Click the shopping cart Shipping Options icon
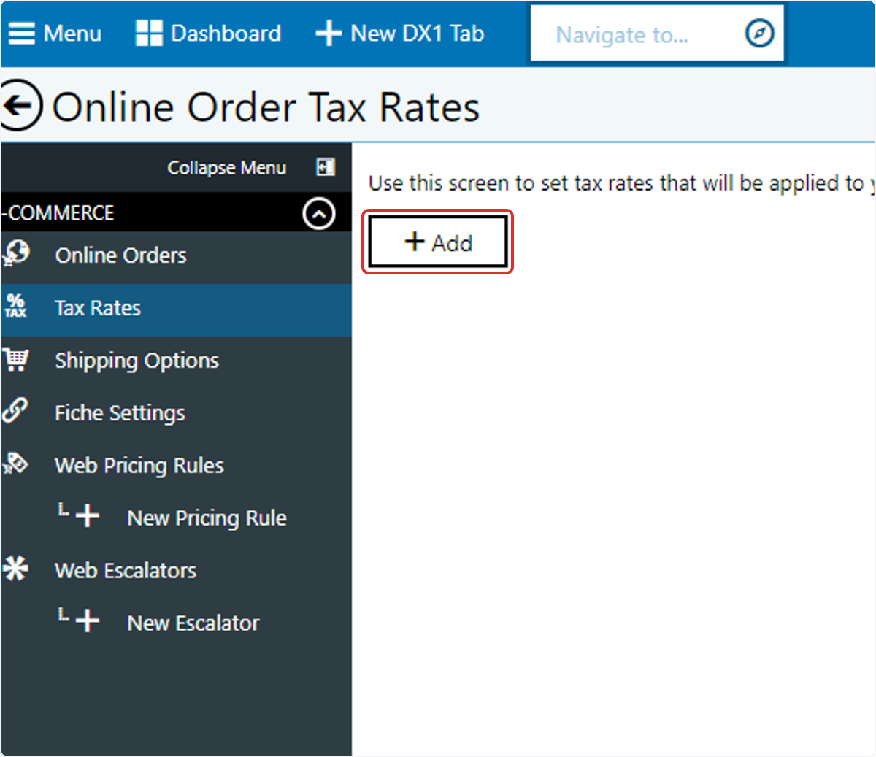The height and width of the screenshot is (757, 876). pos(16,359)
